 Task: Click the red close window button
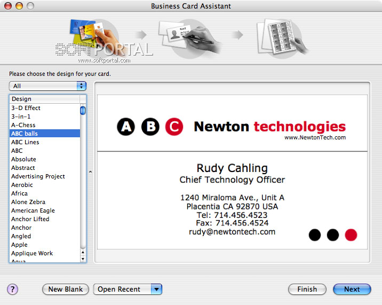[x=8, y=6]
